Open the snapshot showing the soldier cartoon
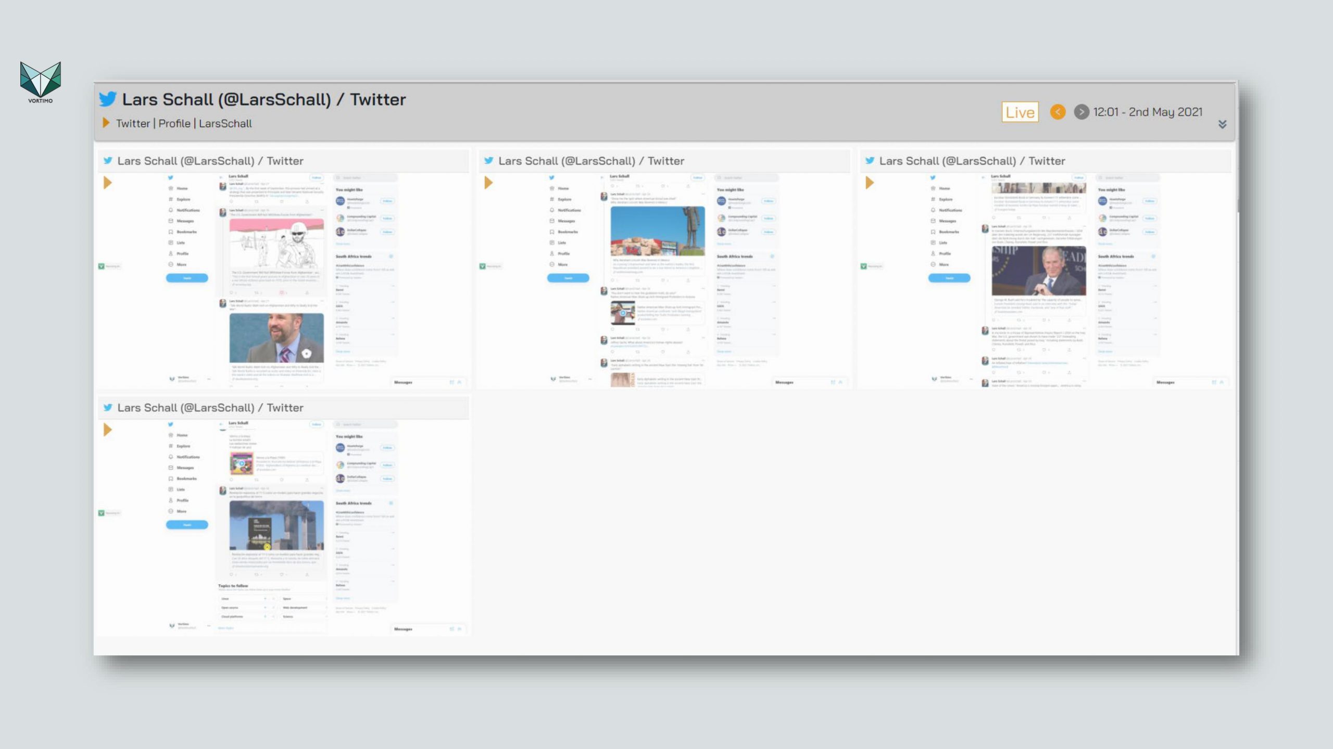1333x749 pixels. point(284,280)
